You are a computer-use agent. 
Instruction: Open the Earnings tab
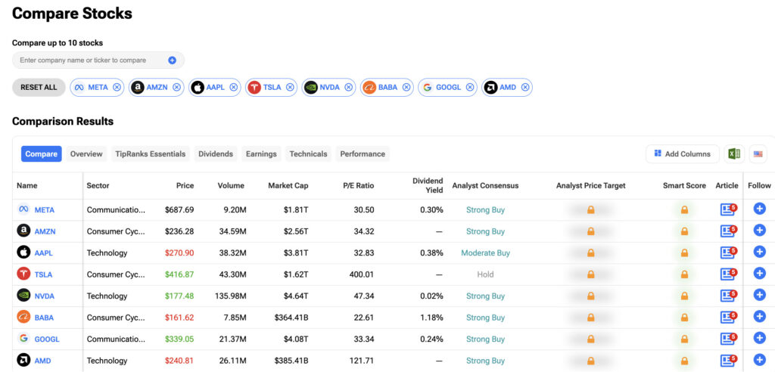click(261, 153)
